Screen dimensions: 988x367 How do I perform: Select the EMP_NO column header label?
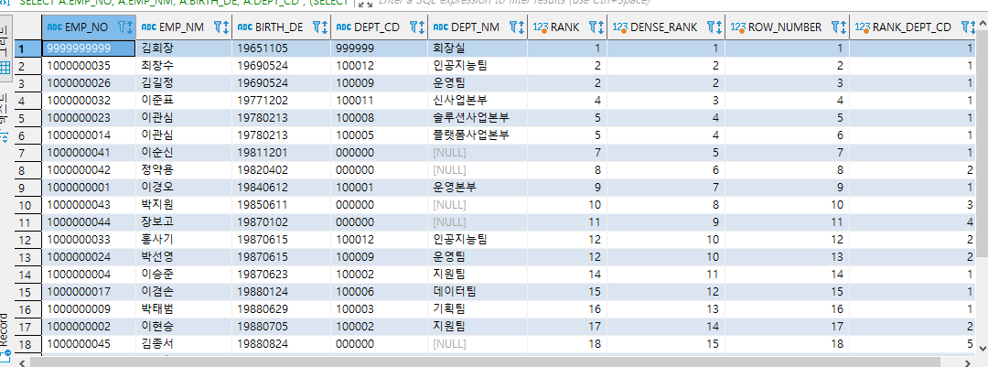(x=86, y=27)
